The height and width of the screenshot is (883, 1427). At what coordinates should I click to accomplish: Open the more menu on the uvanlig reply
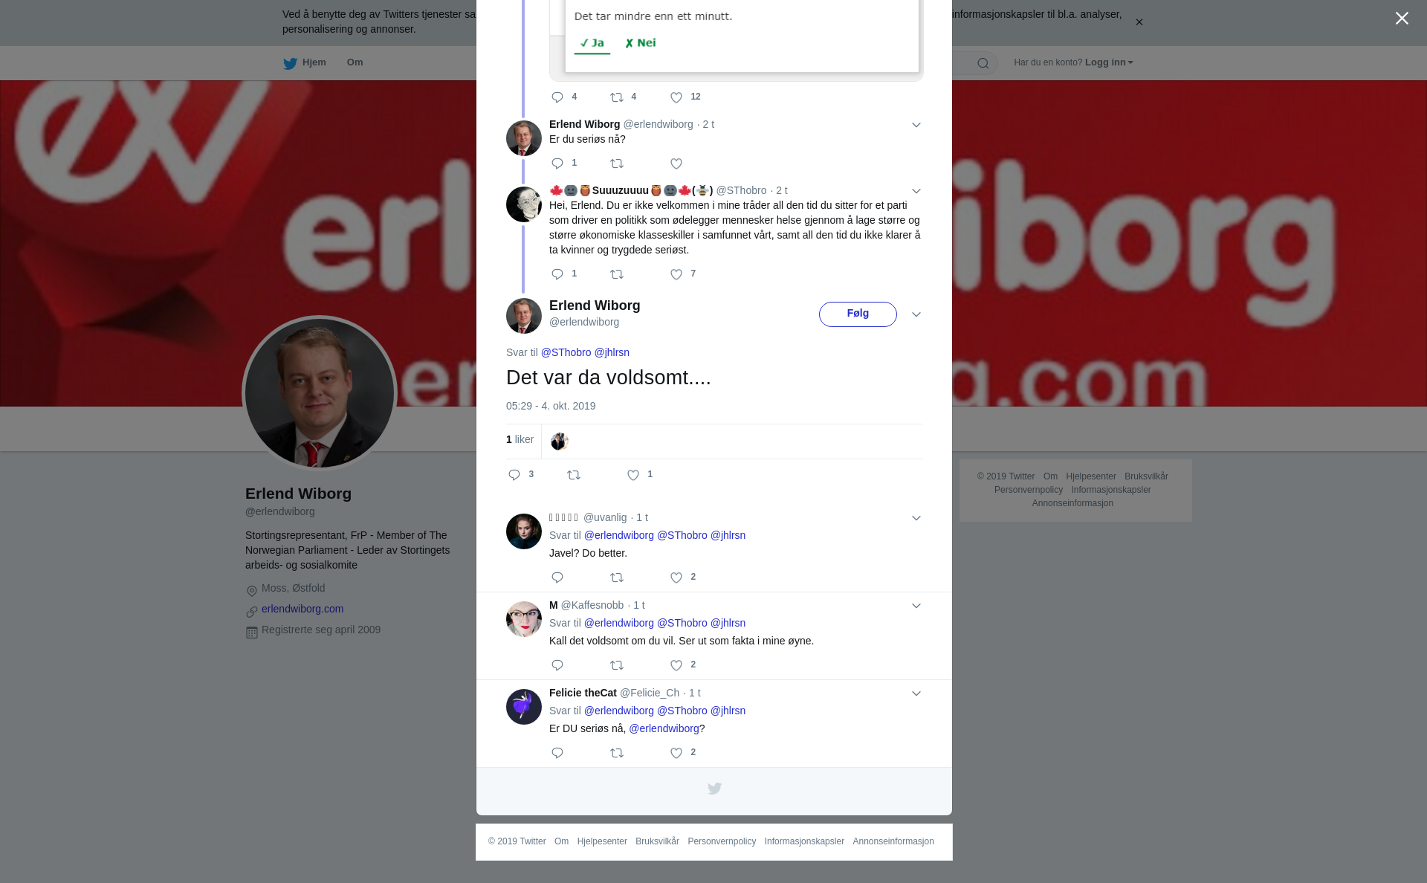click(916, 518)
